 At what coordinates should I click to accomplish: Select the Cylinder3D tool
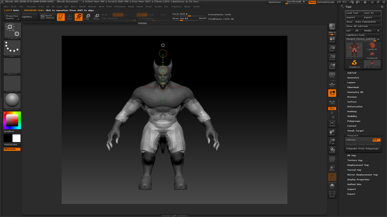[x=372, y=46]
